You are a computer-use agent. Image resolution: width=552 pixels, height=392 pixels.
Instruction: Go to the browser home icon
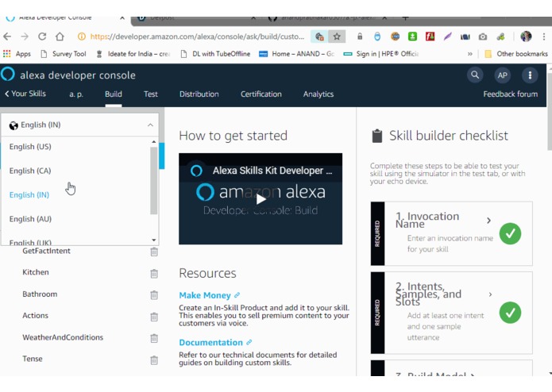click(x=60, y=37)
